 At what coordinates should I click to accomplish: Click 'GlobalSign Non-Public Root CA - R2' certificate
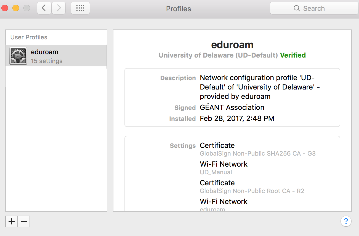point(252,191)
